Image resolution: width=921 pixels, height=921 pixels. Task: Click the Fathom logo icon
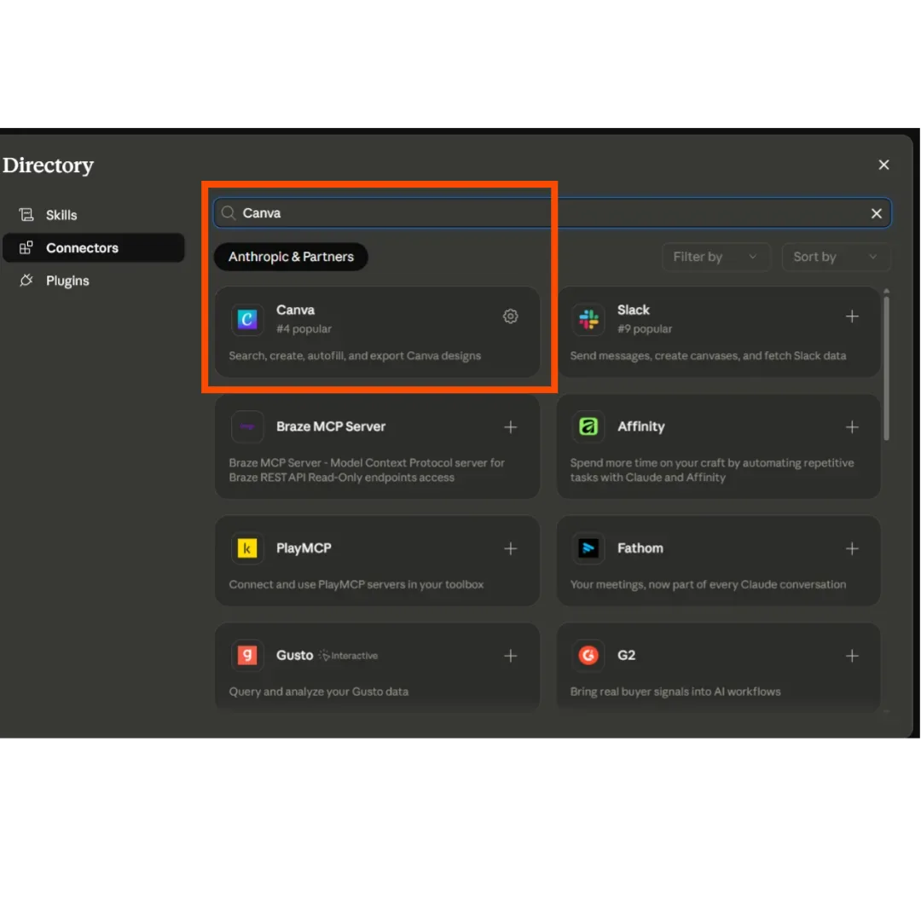coord(588,548)
